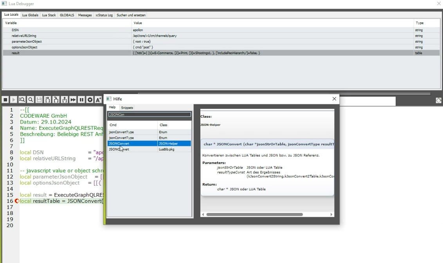
Task: Click the right scroll arrow in the help pane
Action: coord(331,214)
